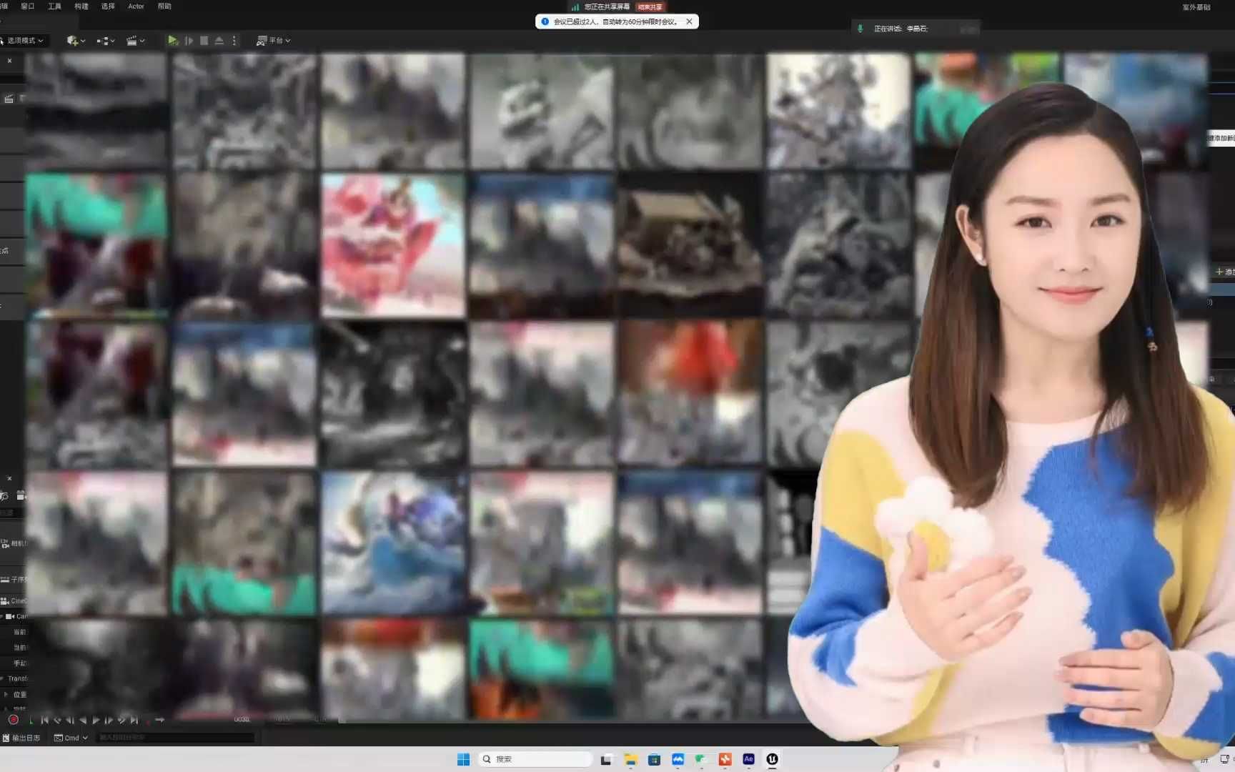Click the console command input field
The height and width of the screenshot is (772, 1235).
tap(175, 738)
